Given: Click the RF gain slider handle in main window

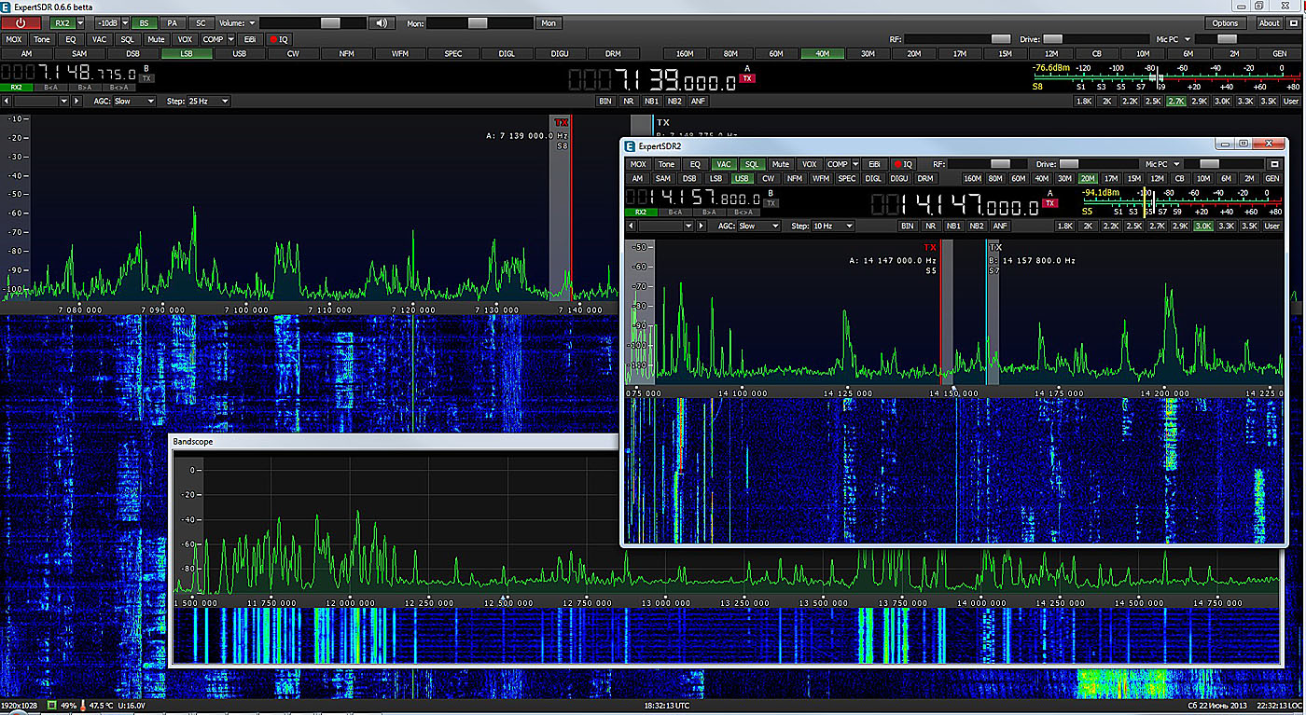Looking at the screenshot, I should [1001, 39].
